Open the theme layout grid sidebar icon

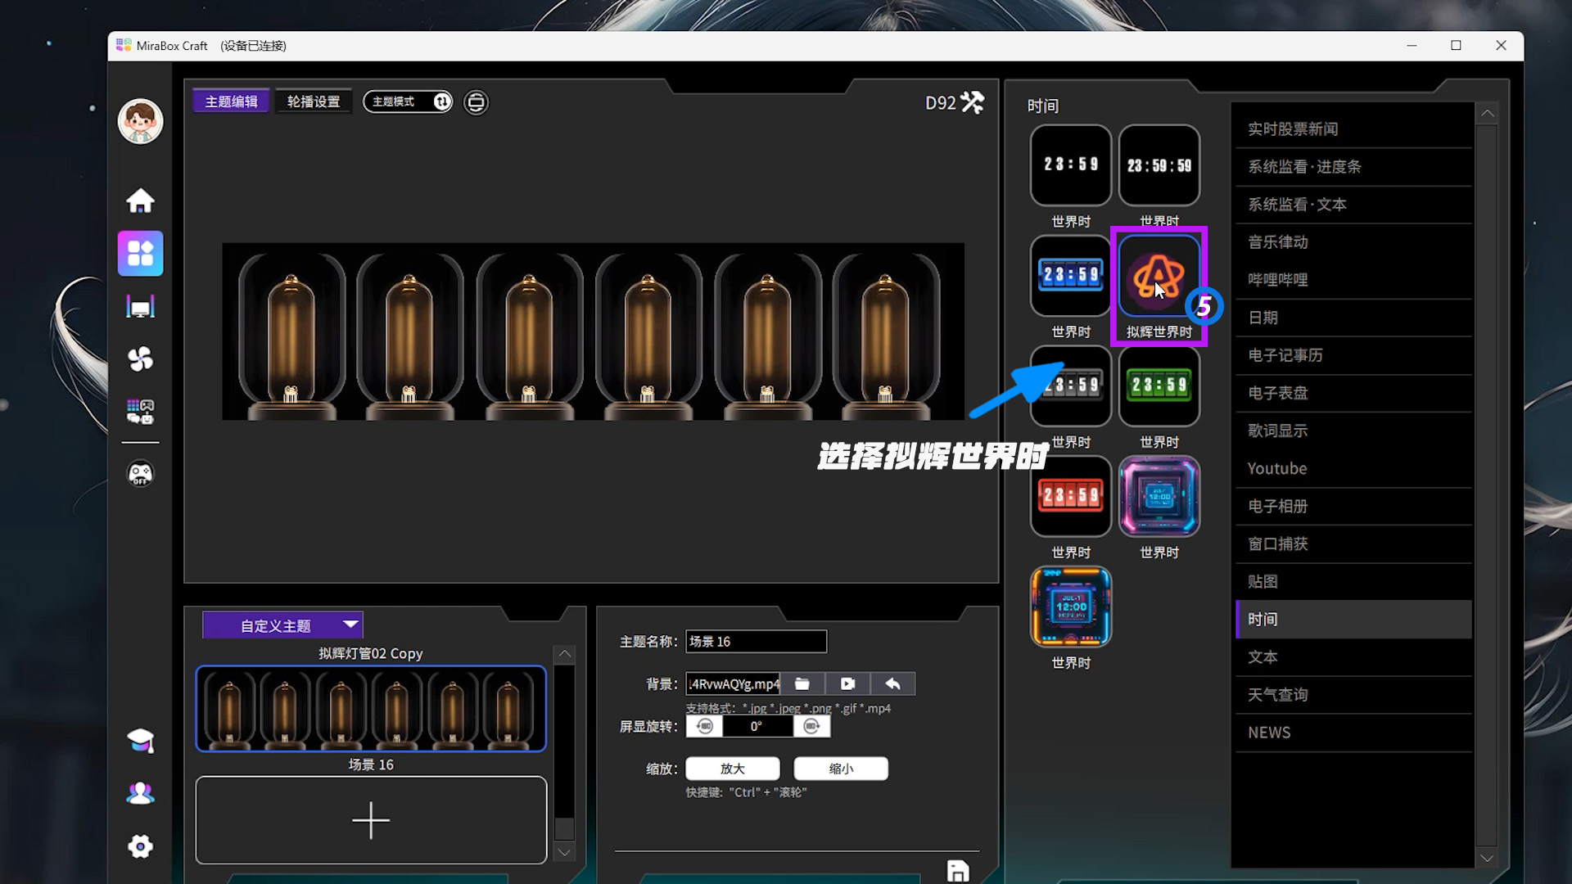pyautogui.click(x=140, y=254)
